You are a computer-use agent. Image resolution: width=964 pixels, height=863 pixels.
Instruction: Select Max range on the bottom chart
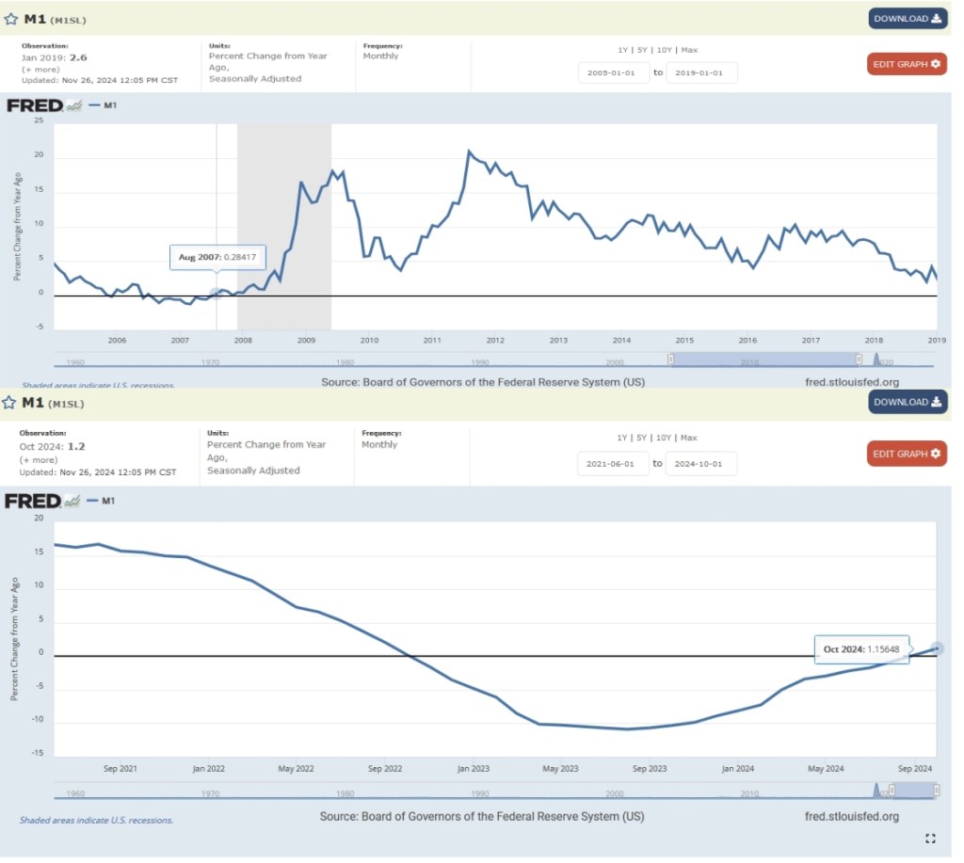tap(688, 438)
